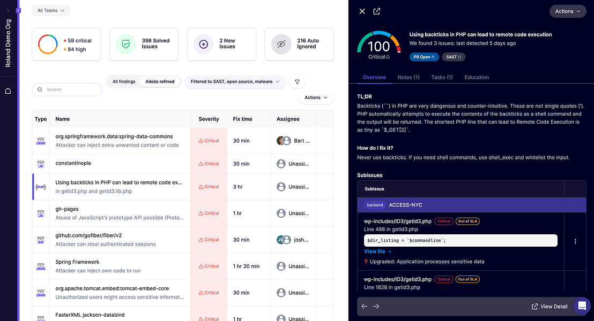Go to previous issue arrow
This screenshot has height=321, width=594.
pos(365,306)
